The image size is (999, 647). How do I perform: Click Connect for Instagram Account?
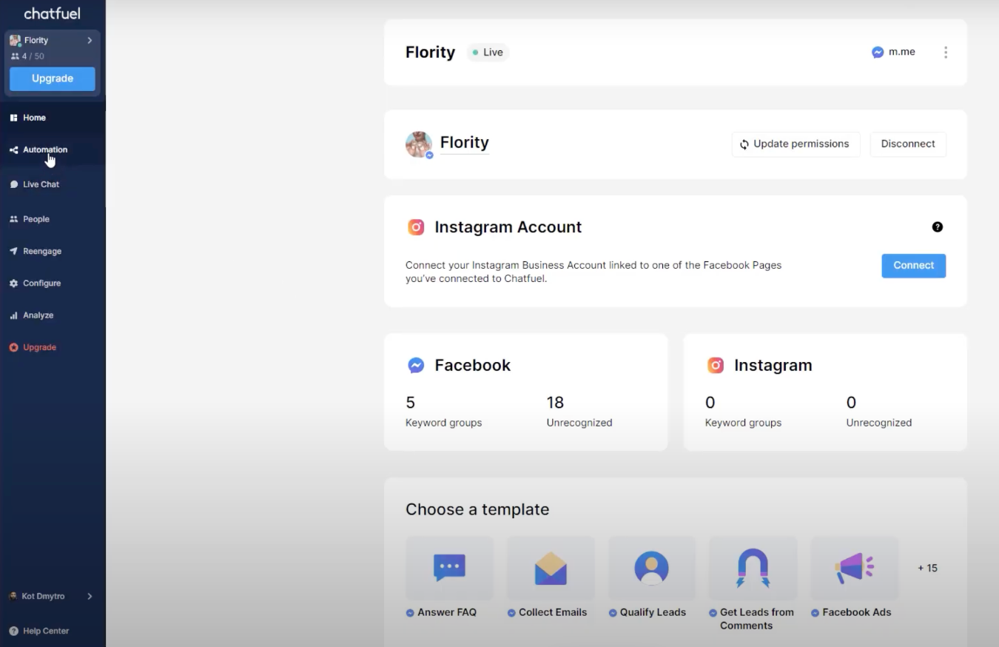pyautogui.click(x=913, y=266)
